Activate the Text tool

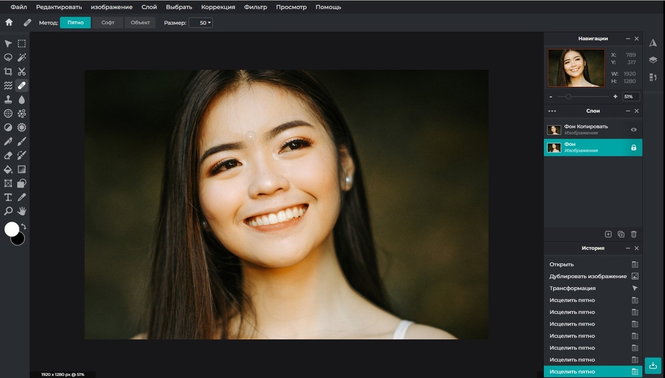pos(8,197)
